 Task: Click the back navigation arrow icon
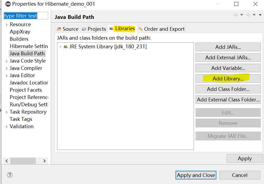pos(236,15)
